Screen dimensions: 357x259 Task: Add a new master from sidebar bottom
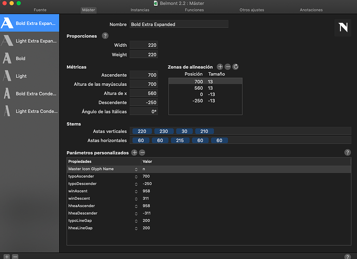7,256
